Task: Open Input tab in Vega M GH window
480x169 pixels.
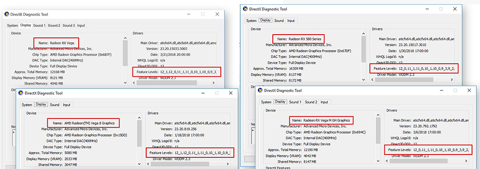Action: pos(324,102)
